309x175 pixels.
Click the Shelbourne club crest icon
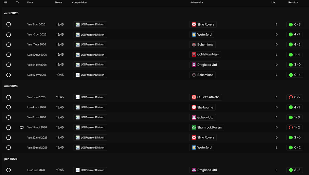[x=194, y=107]
